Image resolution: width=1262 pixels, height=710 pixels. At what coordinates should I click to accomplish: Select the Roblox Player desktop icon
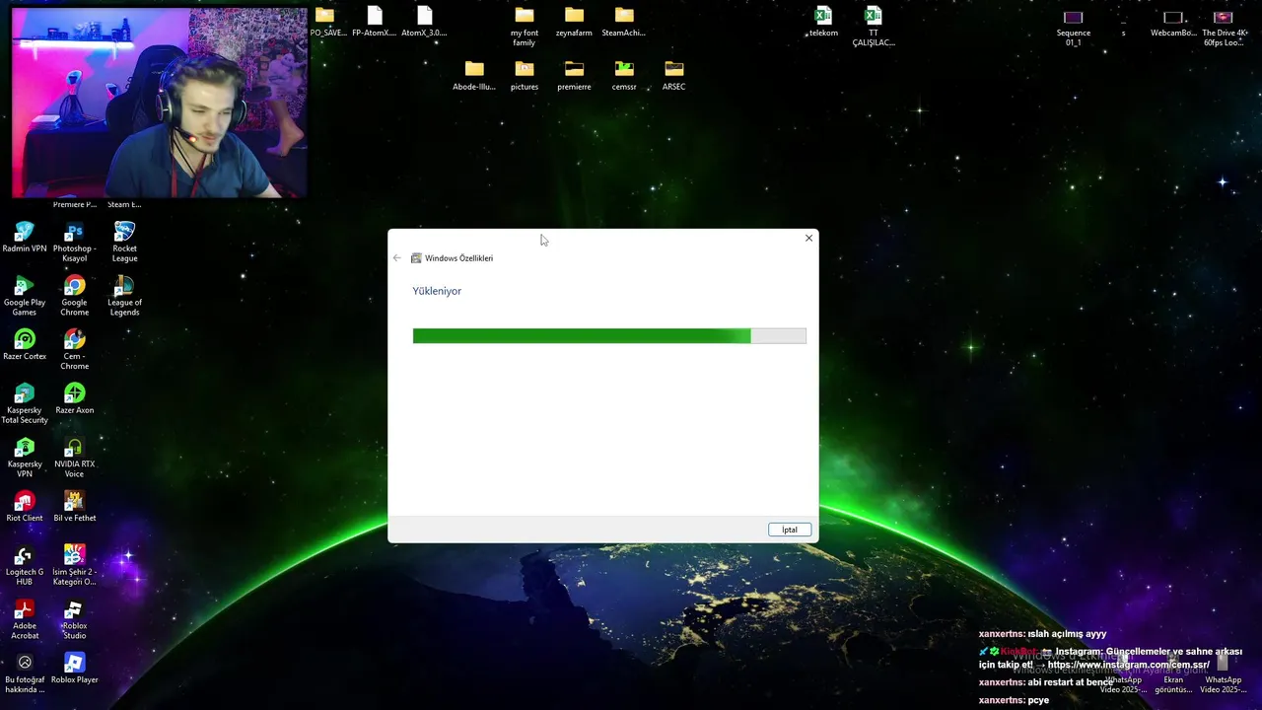tap(74, 669)
